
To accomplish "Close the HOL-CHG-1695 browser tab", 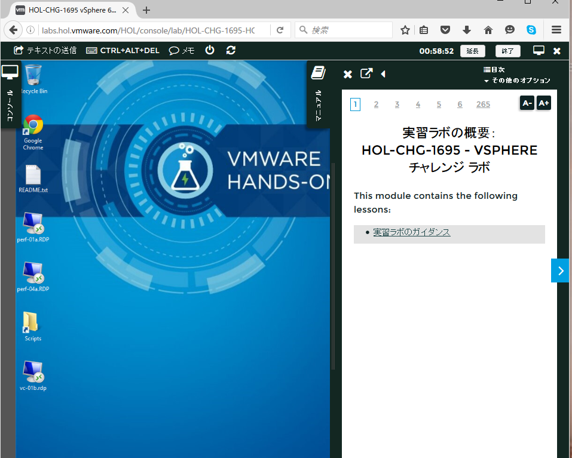I will [125, 10].
